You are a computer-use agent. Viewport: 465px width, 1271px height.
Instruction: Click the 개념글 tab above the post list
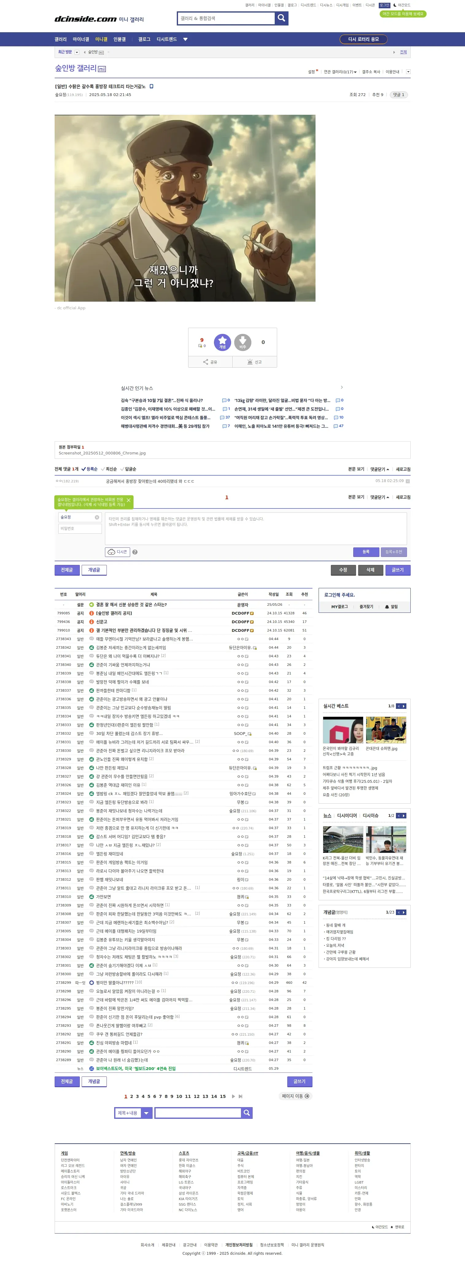pyautogui.click(x=94, y=570)
